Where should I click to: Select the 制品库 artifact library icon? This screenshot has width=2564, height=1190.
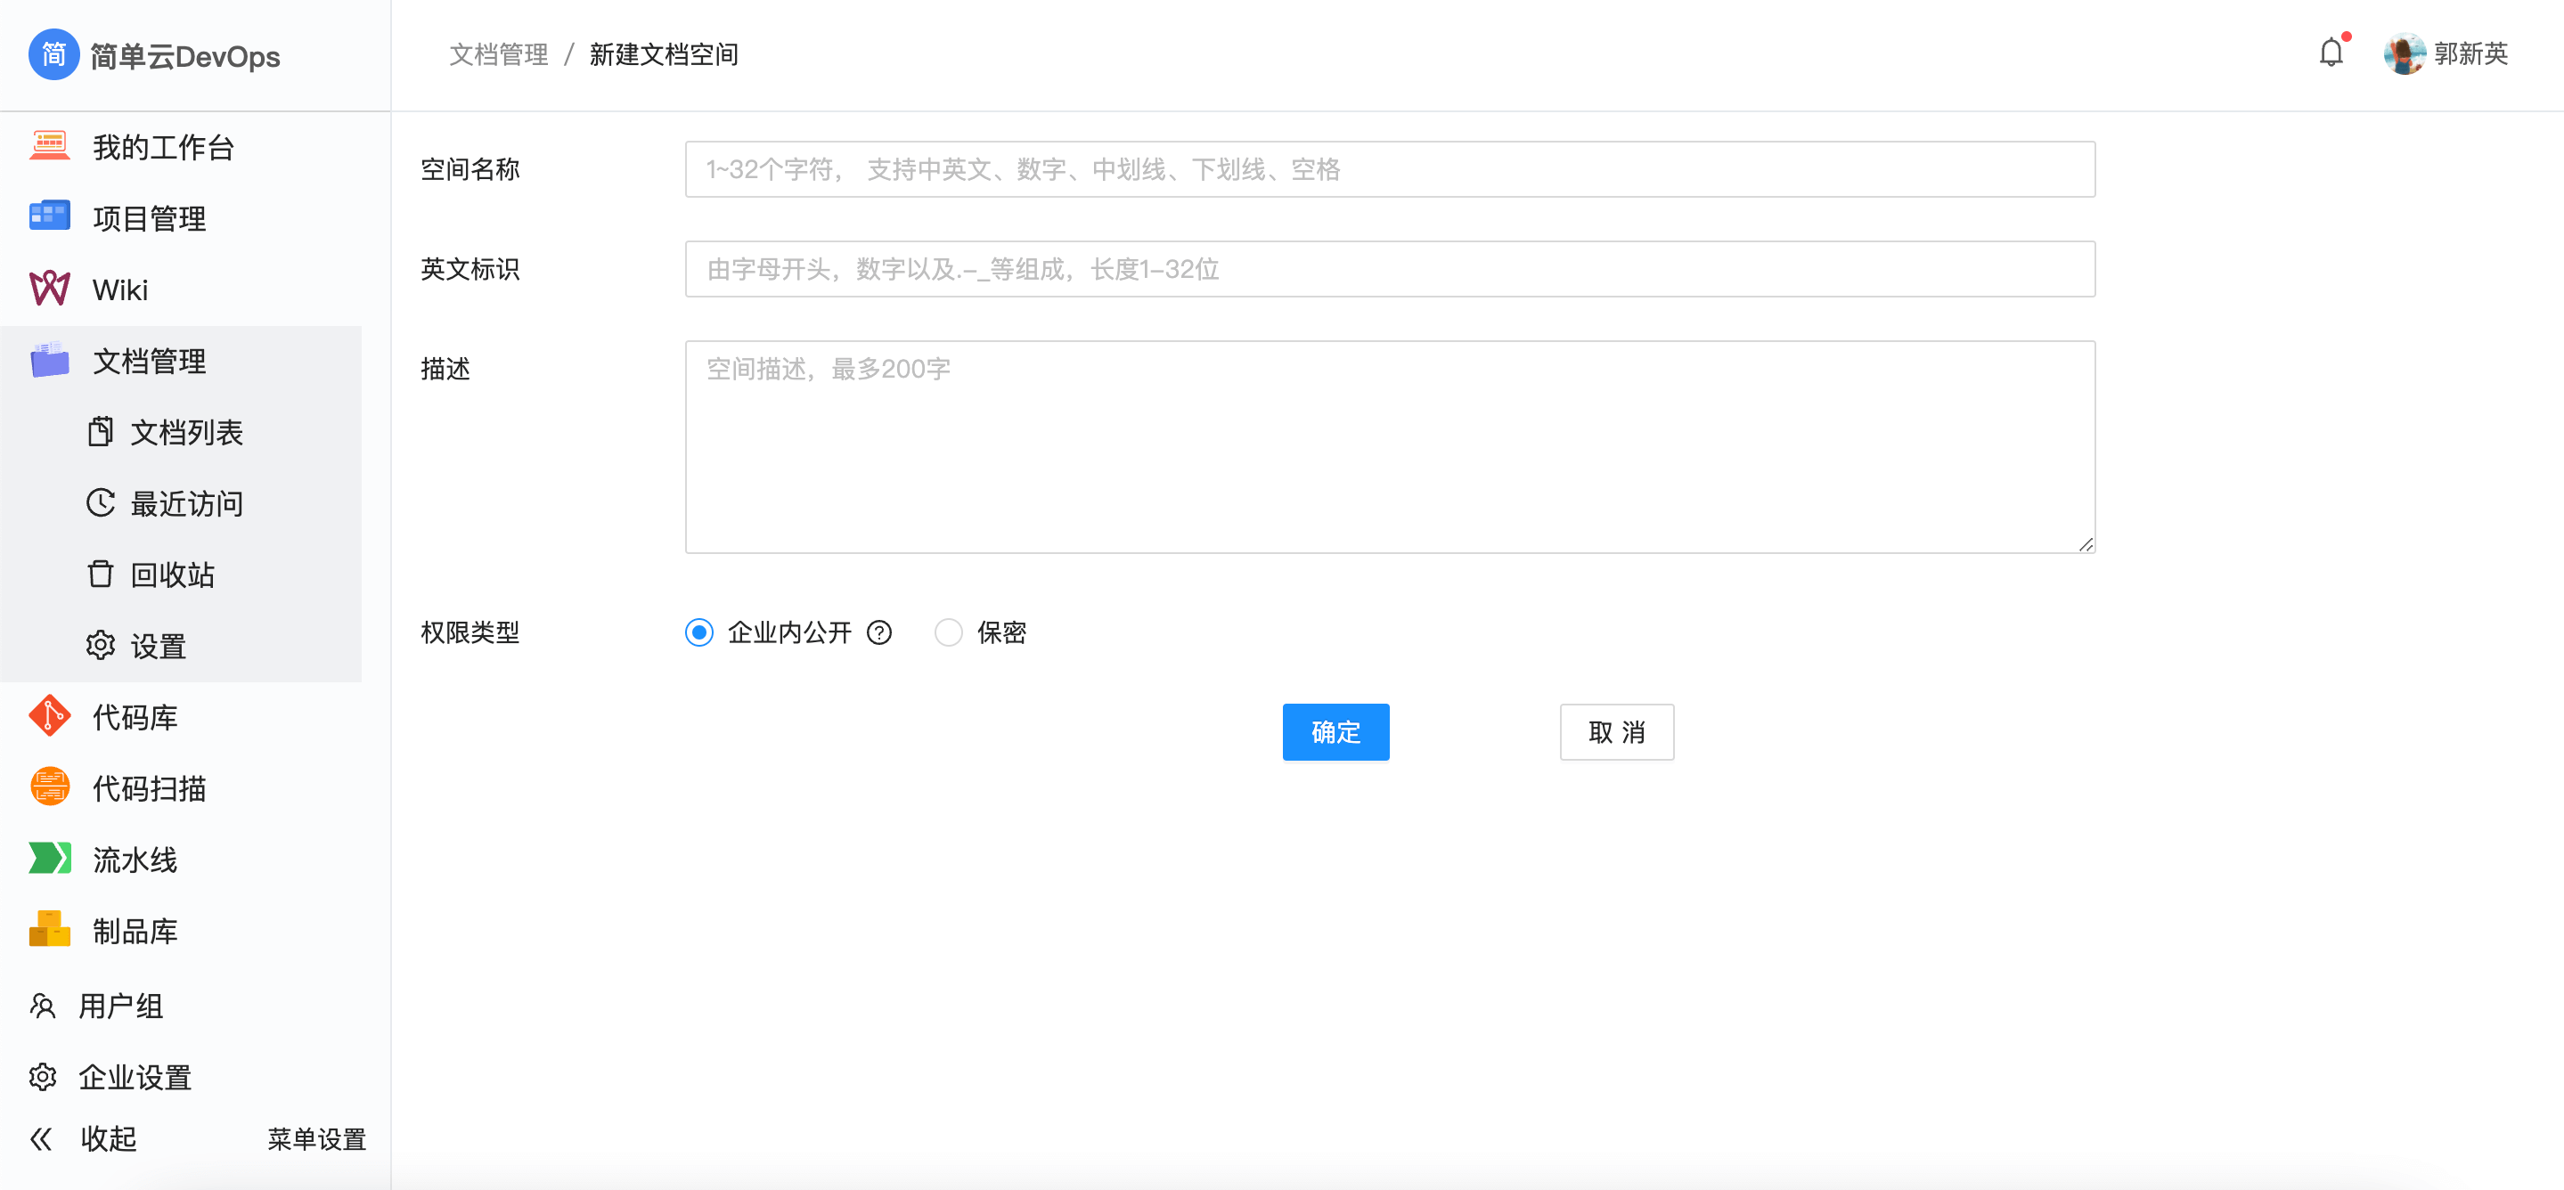pyautogui.click(x=49, y=930)
